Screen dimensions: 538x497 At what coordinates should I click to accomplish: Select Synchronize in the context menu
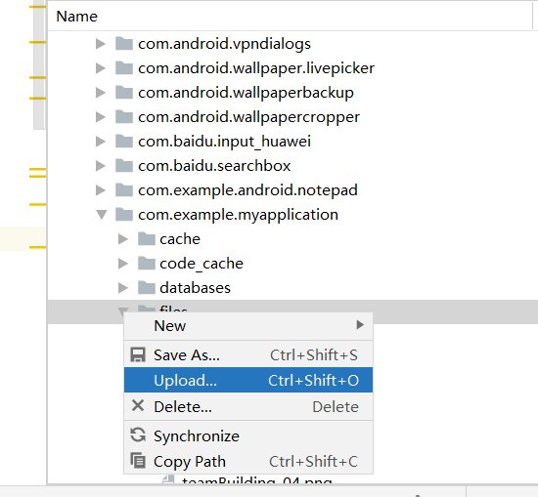[248, 435]
